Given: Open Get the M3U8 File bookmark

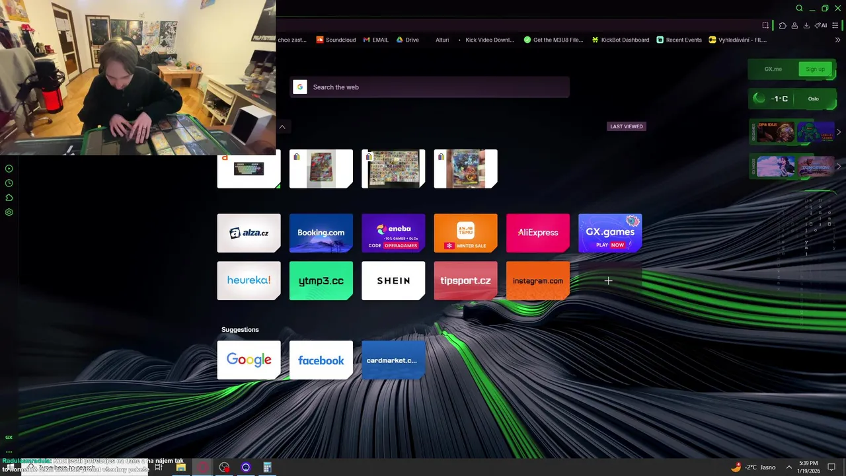Looking at the screenshot, I should tap(553, 40).
